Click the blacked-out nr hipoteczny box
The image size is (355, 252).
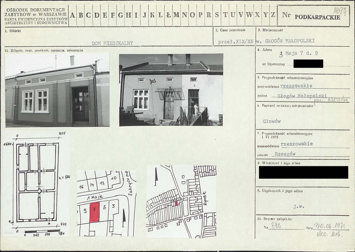pos(308,64)
